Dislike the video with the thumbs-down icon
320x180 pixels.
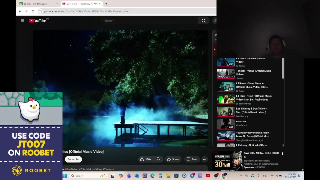158,159
